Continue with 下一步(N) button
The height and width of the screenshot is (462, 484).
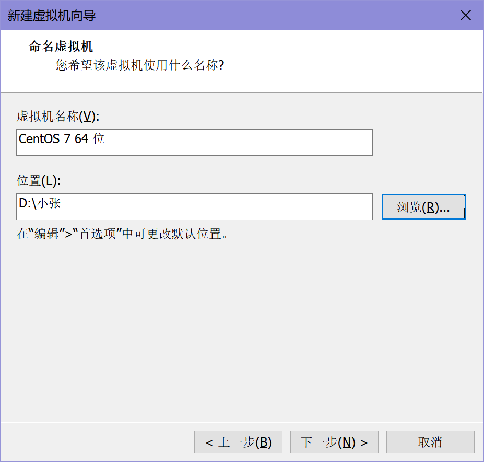[334, 442]
